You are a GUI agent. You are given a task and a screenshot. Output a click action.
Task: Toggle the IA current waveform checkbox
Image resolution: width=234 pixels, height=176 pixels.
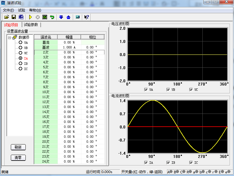[146, 163]
